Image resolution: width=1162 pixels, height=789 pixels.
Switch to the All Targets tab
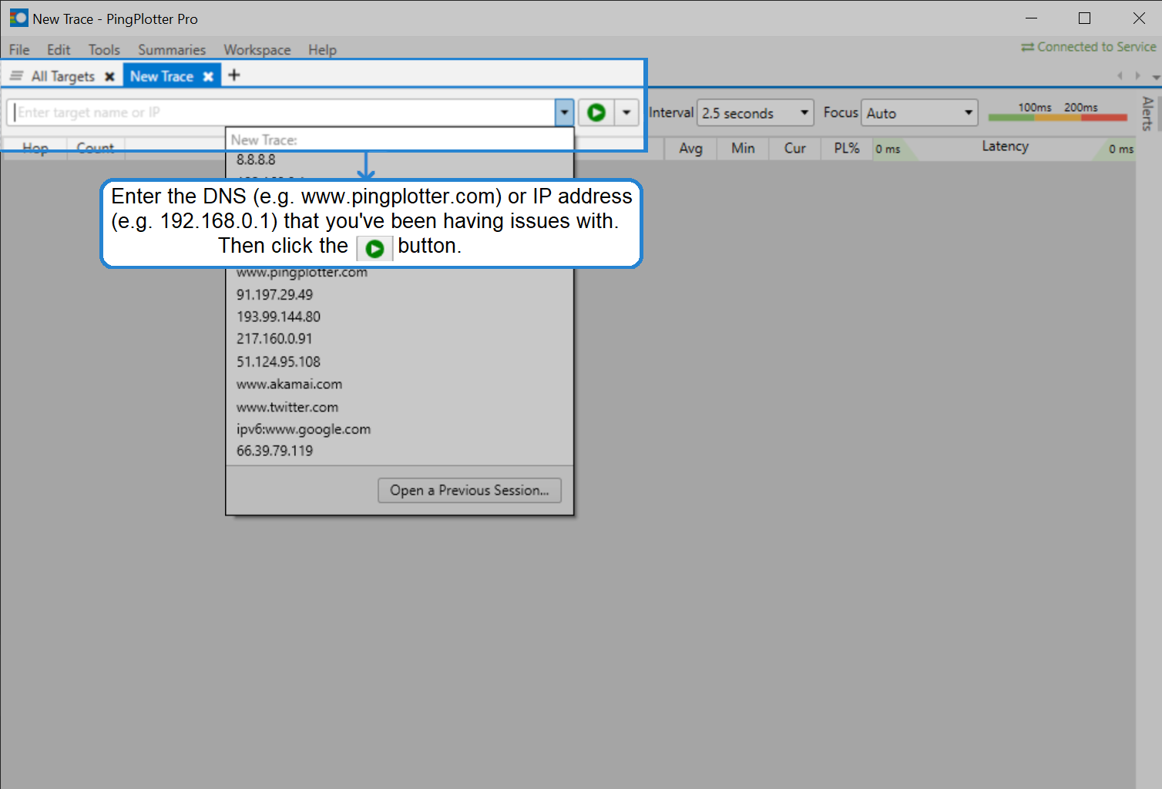(62, 76)
